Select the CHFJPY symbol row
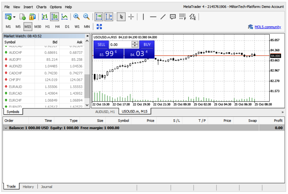 (44, 80)
